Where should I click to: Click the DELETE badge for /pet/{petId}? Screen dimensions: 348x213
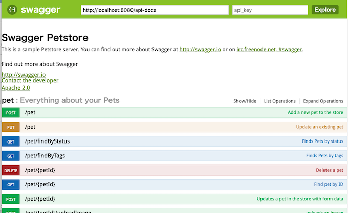coord(11,170)
